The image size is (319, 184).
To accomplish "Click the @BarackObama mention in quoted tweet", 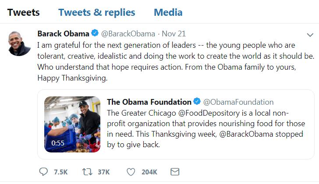I will click(246, 134).
